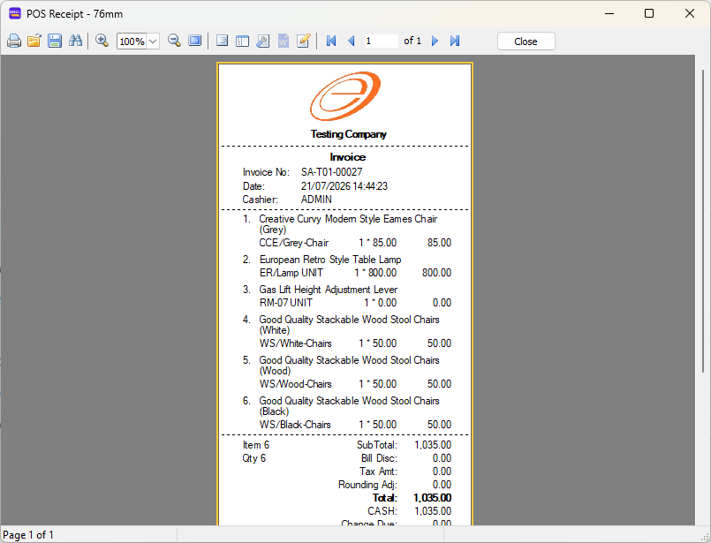
Task: Click the date 21/07/2026 14:44:23
Action: tap(344, 186)
